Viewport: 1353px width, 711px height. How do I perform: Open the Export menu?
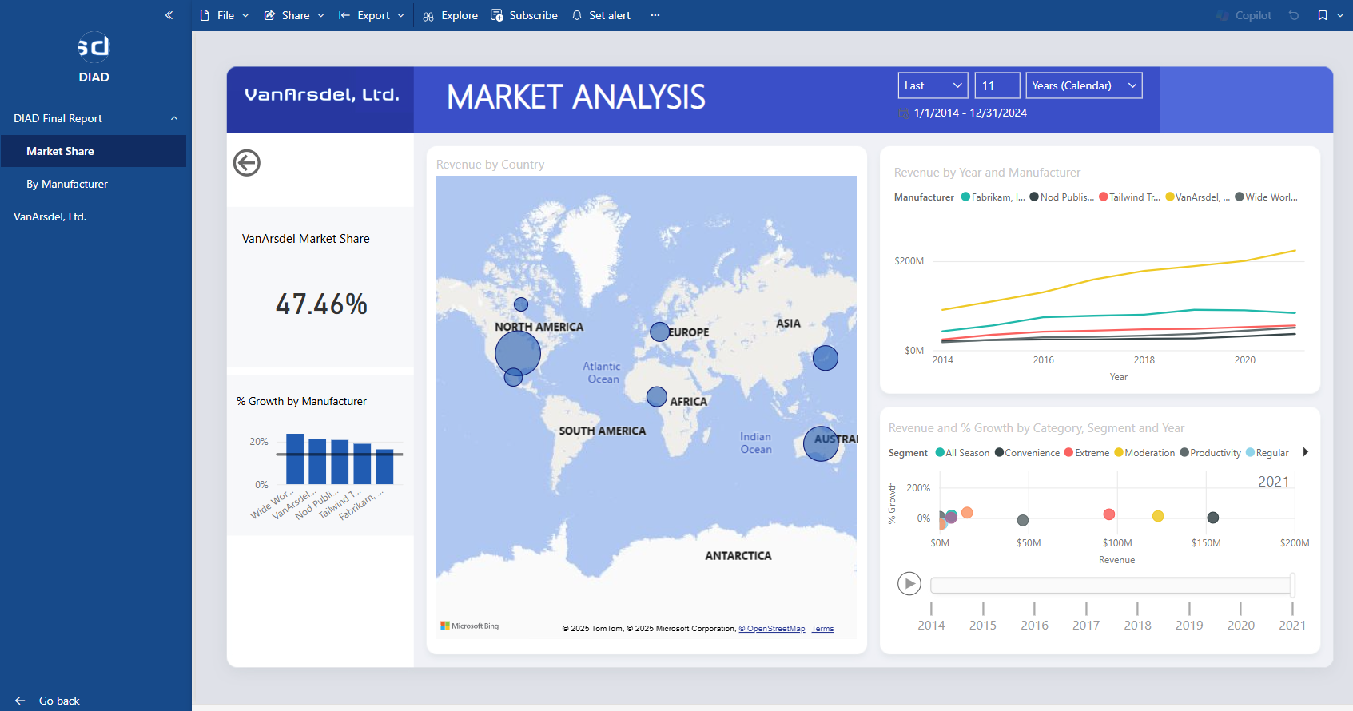pos(372,15)
